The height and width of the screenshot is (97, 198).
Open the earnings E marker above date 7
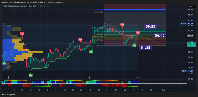point(7,77)
